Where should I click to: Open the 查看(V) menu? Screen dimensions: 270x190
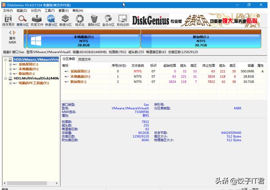click(64, 11)
